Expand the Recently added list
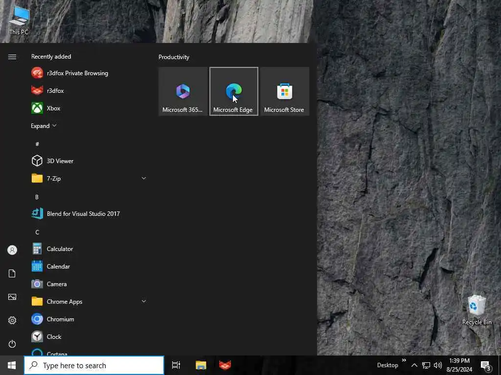The image size is (501, 375). [44, 125]
